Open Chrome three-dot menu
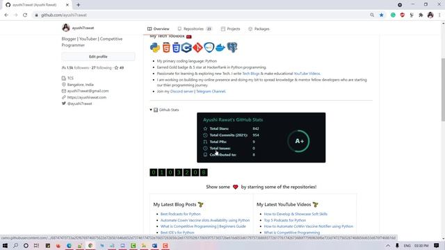Viewport: 445px width, 250px height. pyautogui.click(x=439, y=15)
